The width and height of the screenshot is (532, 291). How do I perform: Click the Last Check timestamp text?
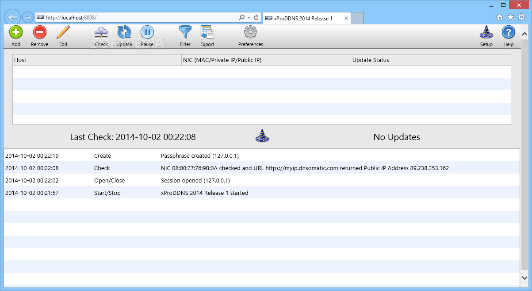(133, 137)
